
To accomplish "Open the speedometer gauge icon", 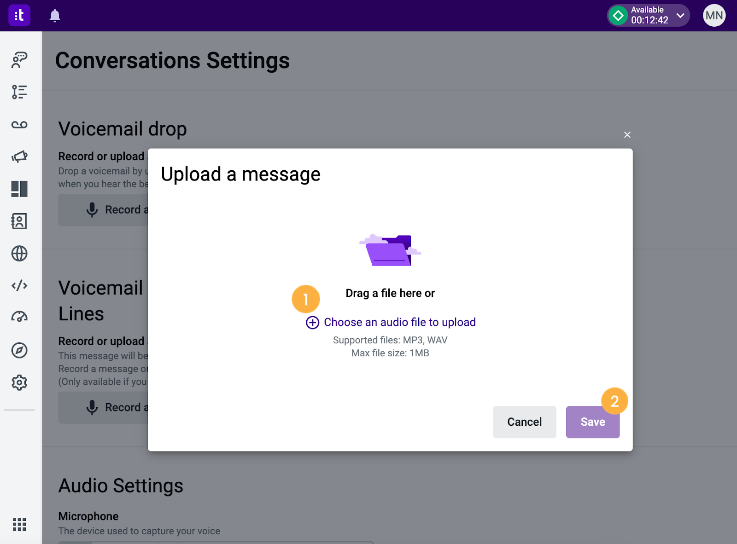I will coord(19,317).
